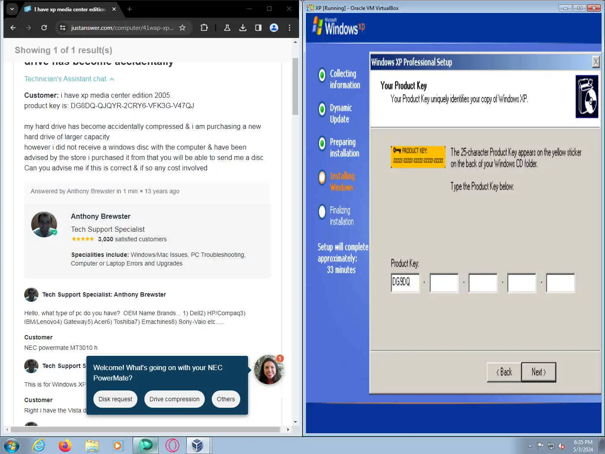The width and height of the screenshot is (605, 454).
Task: Open browser downloads icon
Action: click(243, 28)
